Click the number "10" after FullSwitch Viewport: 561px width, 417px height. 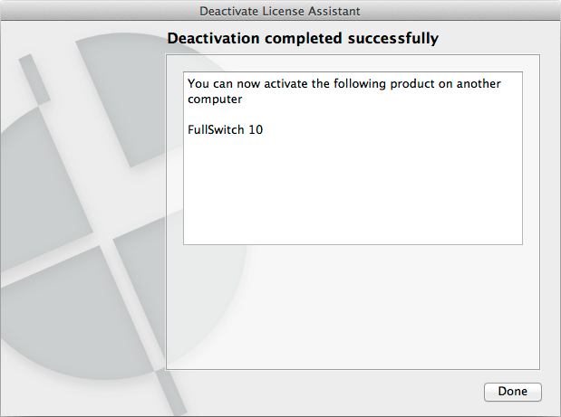[x=256, y=129]
